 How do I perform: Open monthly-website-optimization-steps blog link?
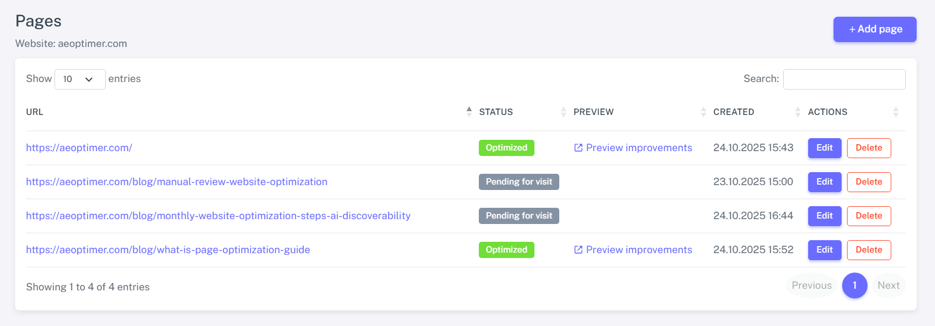coord(218,216)
